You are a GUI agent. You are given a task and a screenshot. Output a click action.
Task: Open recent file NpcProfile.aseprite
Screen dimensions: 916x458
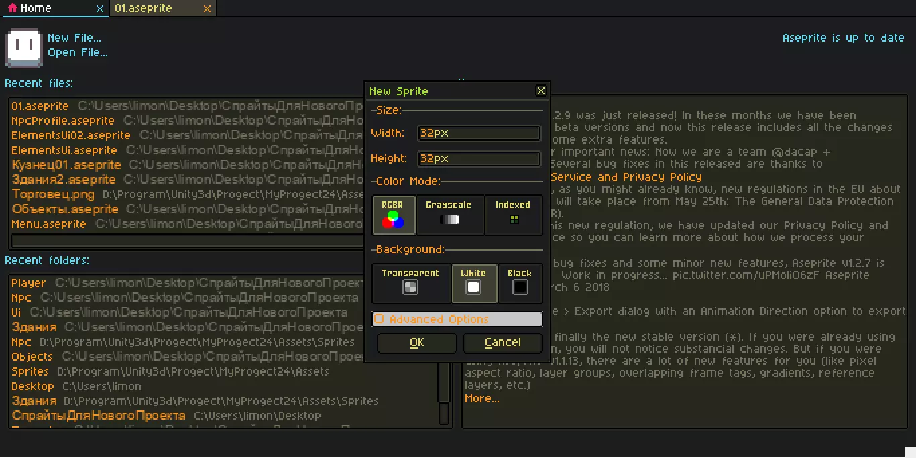(188, 121)
